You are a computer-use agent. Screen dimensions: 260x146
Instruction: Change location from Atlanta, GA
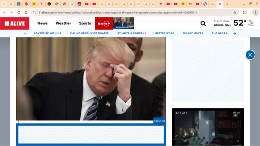click(x=222, y=25)
